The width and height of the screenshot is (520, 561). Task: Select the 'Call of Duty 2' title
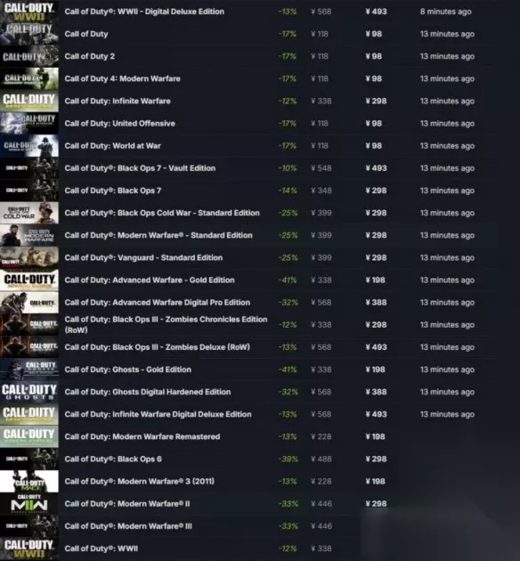(90, 56)
